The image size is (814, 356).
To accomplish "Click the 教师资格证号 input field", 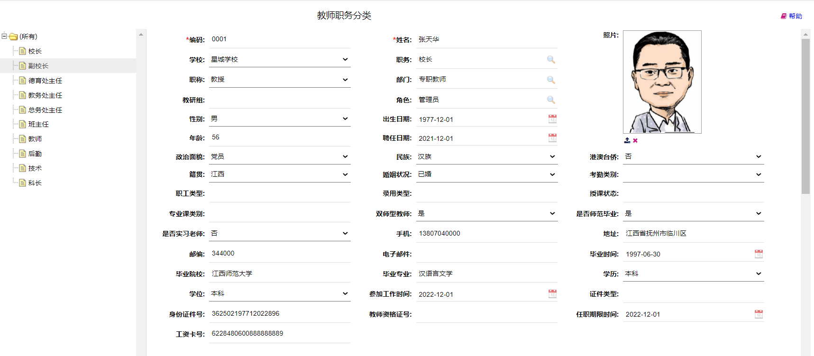I will [487, 314].
